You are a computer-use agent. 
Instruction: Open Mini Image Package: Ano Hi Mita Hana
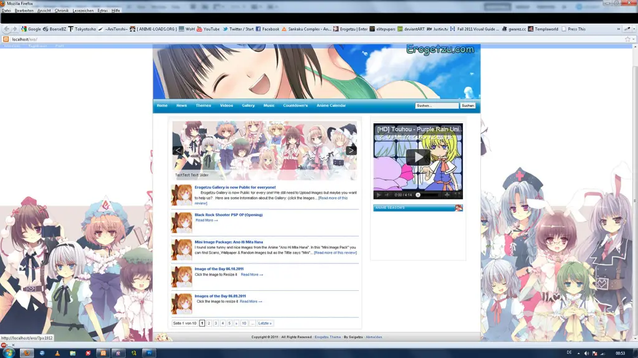[229, 242]
